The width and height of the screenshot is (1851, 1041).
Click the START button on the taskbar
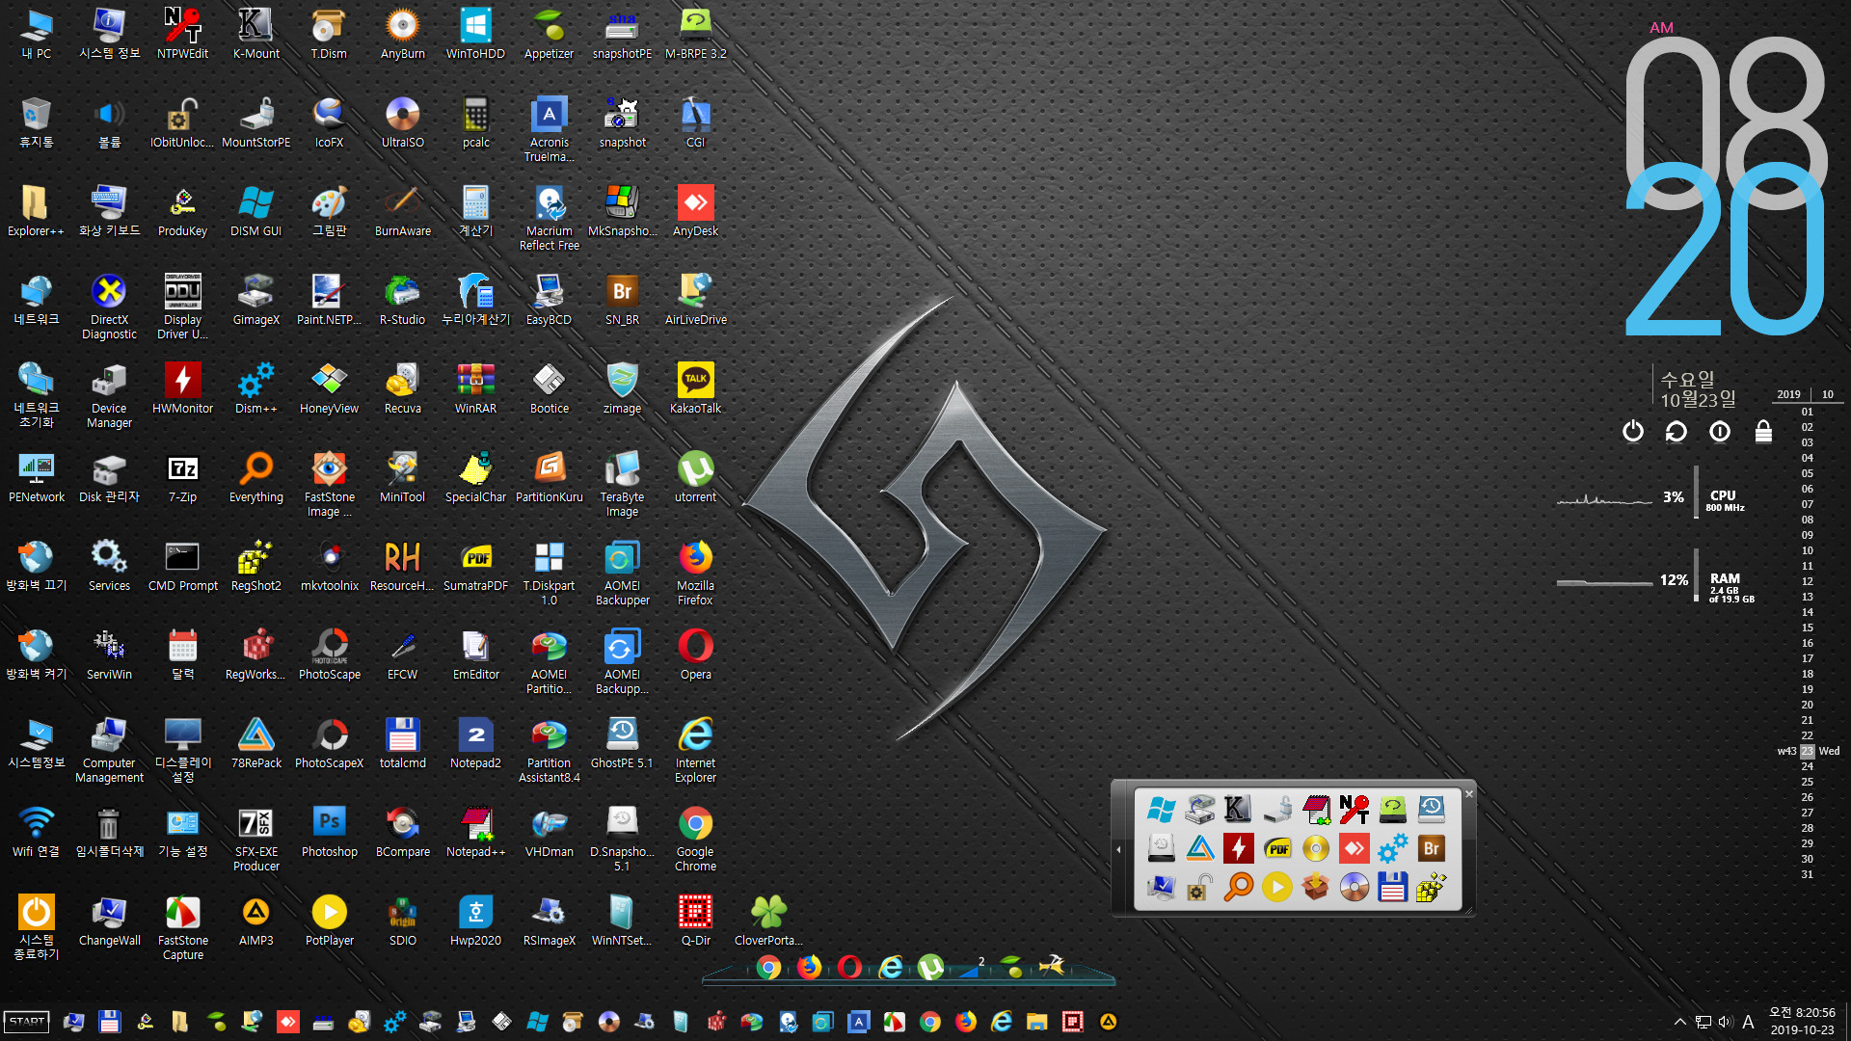(27, 1022)
